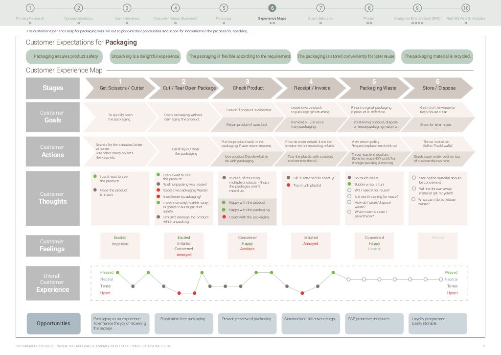The width and height of the screenshot is (501, 355).
Task: Select the Customer Feelings row header
Action: point(53,246)
